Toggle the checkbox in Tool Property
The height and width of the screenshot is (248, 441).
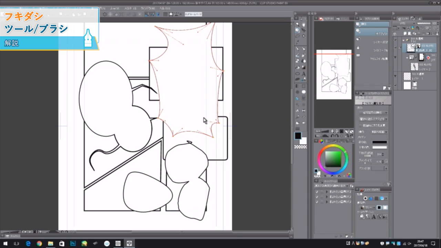360,125
